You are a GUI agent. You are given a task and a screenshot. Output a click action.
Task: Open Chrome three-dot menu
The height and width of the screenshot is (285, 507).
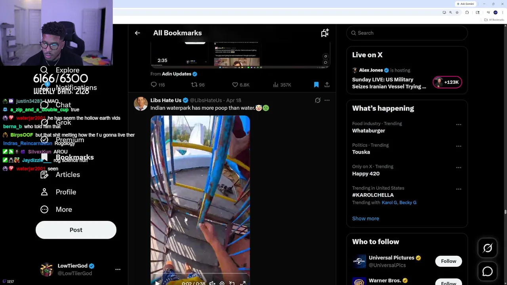click(x=503, y=12)
